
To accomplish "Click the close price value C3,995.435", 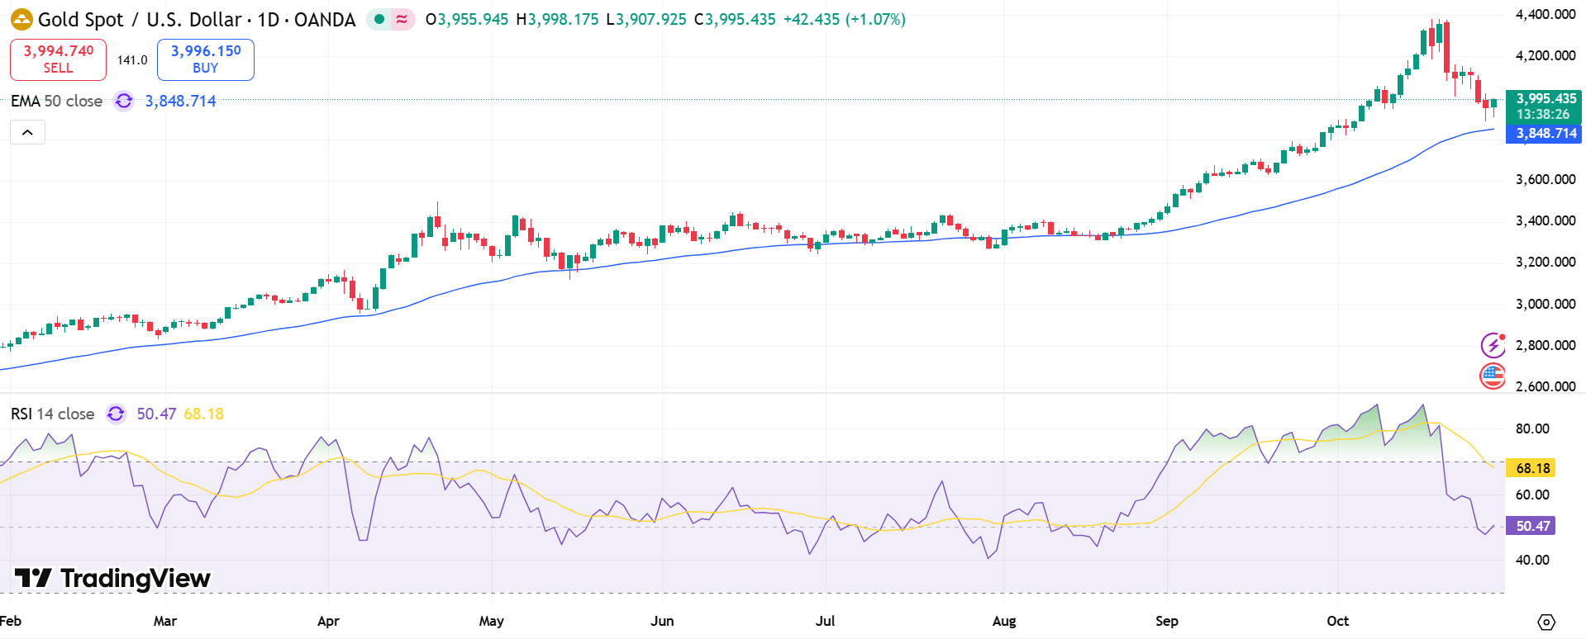I will (735, 19).
